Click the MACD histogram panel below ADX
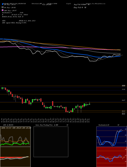Viewport: 127px width, 167px height. pyautogui.click(x=15, y=157)
